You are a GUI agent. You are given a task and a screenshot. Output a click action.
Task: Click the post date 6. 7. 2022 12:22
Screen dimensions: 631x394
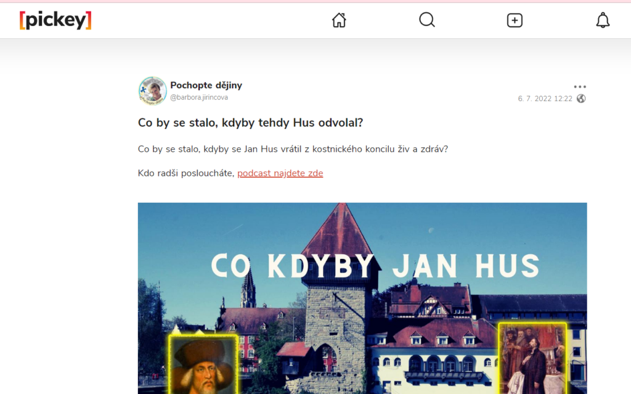[x=545, y=99]
